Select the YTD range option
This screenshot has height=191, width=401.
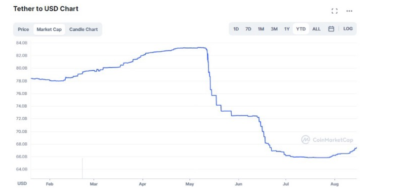pyautogui.click(x=301, y=29)
